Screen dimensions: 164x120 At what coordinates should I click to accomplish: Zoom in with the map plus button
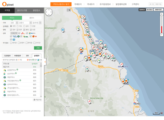click(162, 14)
